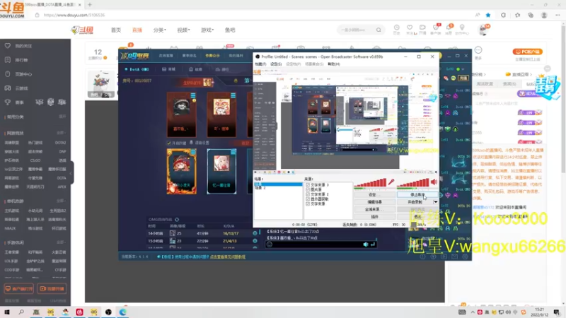Click 编辑场景 button in OBS
Image resolution: width=566 pixels, height=318 pixels.
pyautogui.click(x=374, y=202)
